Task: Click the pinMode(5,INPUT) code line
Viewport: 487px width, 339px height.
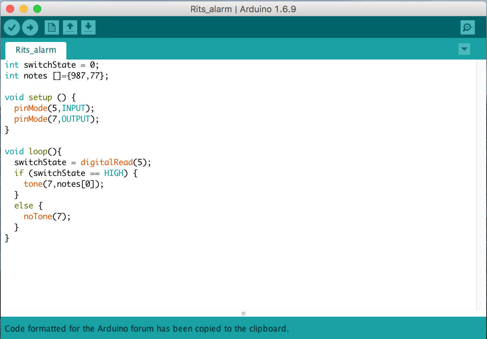Action: (x=54, y=108)
